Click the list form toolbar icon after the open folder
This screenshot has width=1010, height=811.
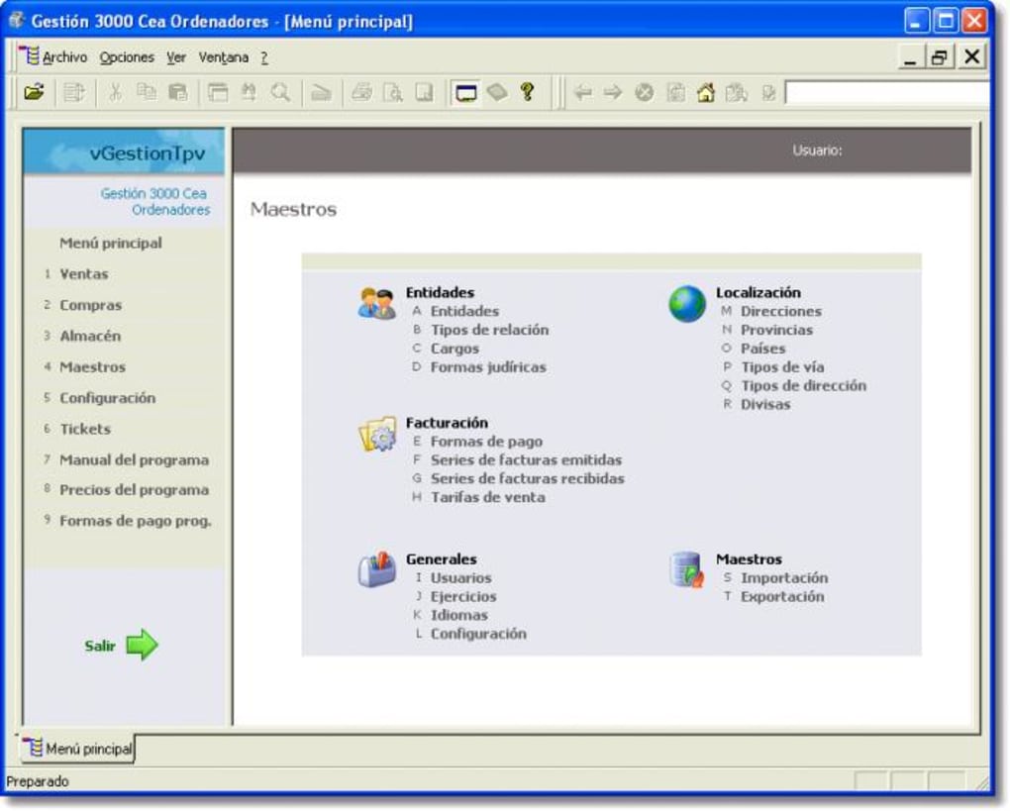coord(74,93)
